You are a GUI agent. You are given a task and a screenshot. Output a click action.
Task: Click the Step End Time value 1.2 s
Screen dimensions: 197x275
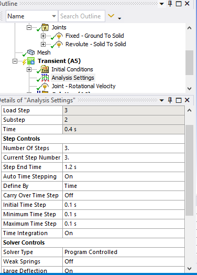[x=124, y=167]
